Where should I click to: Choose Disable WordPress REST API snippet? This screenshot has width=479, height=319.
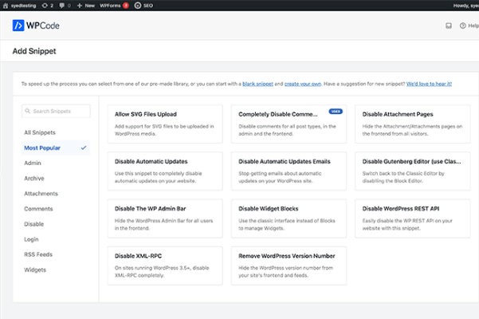[412, 219]
